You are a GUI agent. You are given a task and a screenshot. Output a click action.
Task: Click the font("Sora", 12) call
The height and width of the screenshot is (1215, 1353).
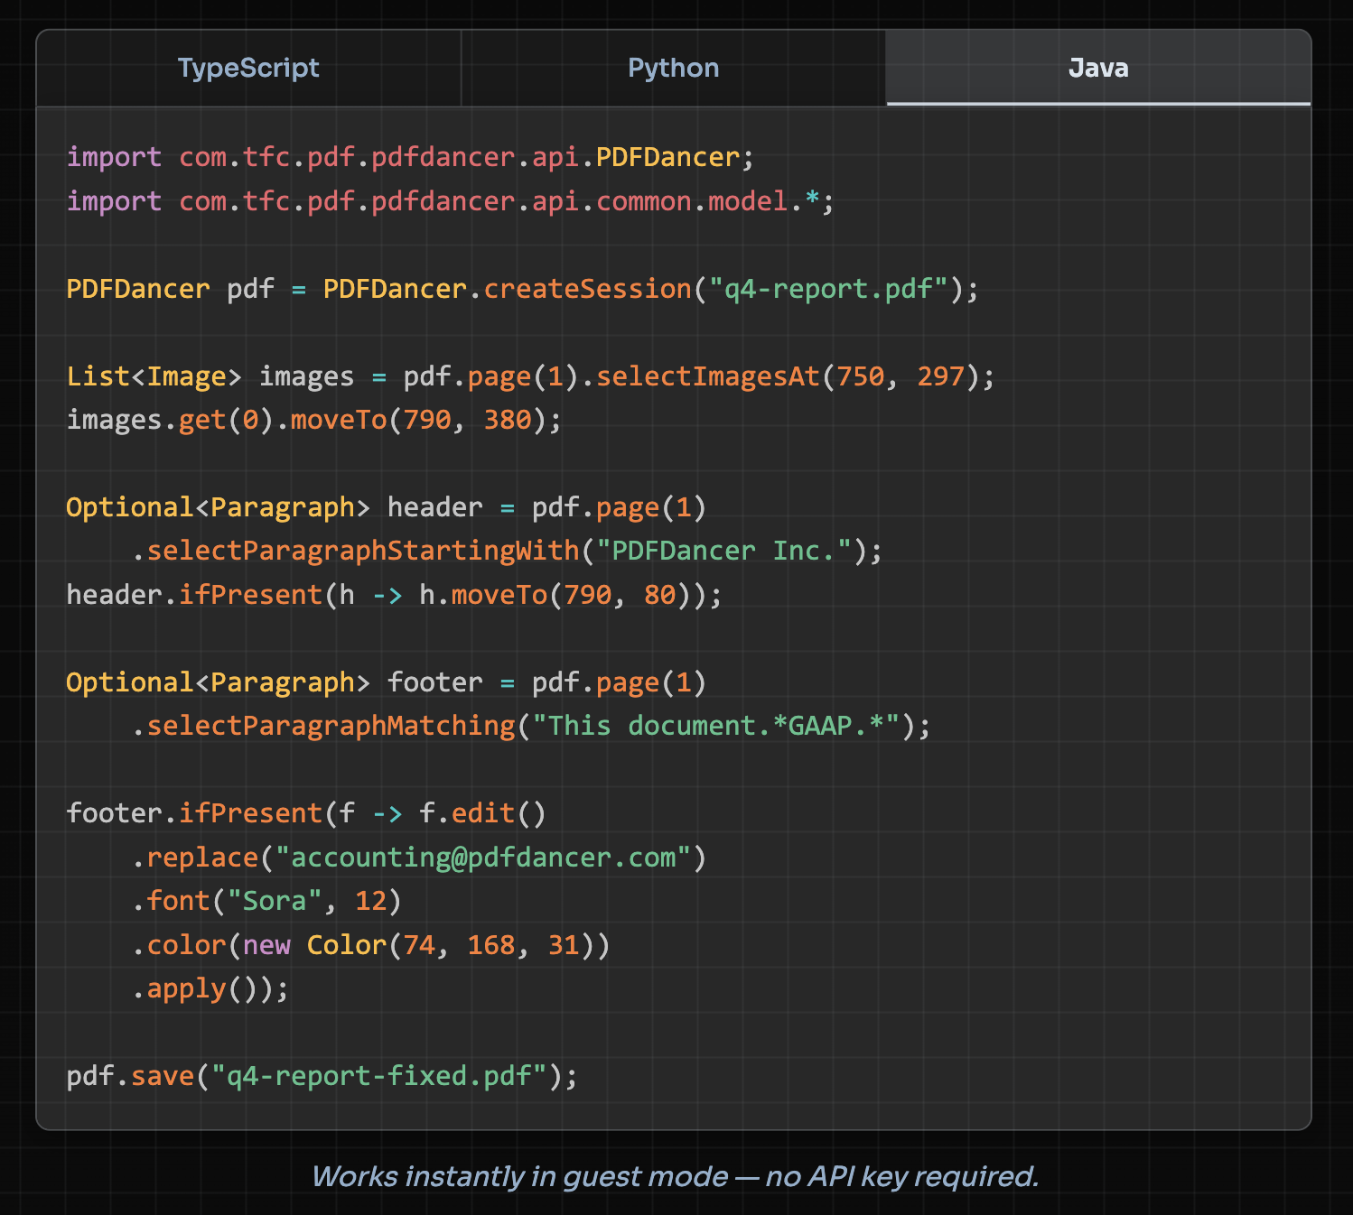click(266, 900)
